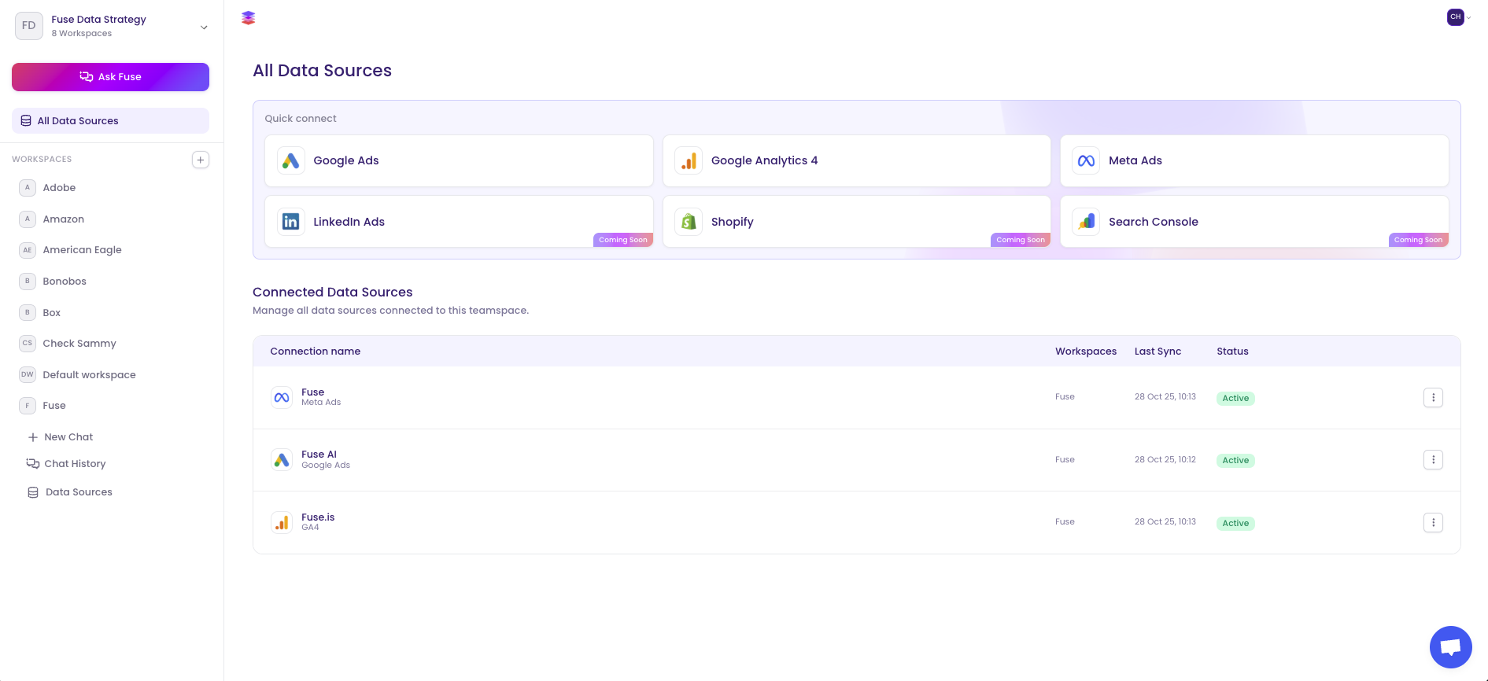Click the CS Check Sammy avatar icon
The height and width of the screenshot is (681, 1488).
[28, 344]
